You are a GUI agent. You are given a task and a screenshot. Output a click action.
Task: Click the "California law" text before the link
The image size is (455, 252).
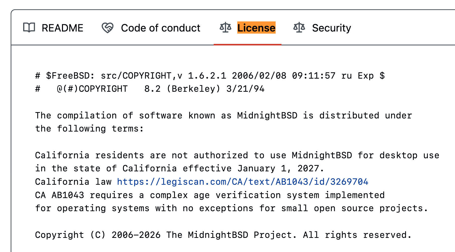point(73,182)
